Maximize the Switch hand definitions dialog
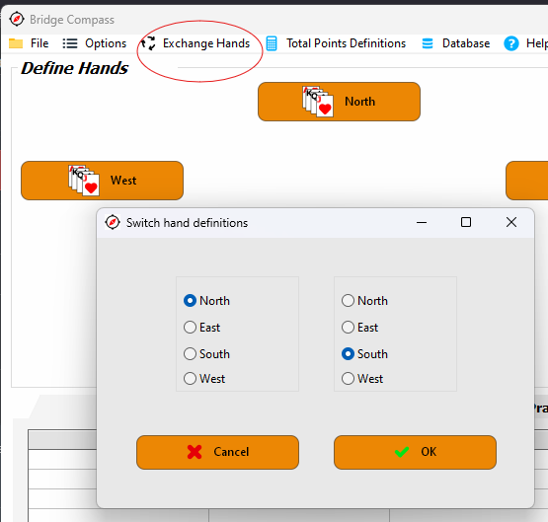Image resolution: width=548 pixels, height=522 pixels. click(x=465, y=222)
